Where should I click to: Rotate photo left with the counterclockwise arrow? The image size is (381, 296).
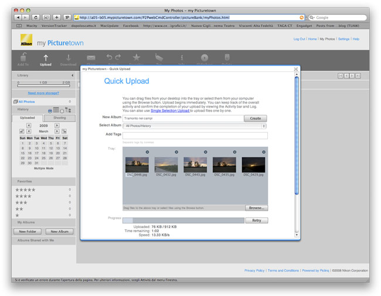[109, 57]
